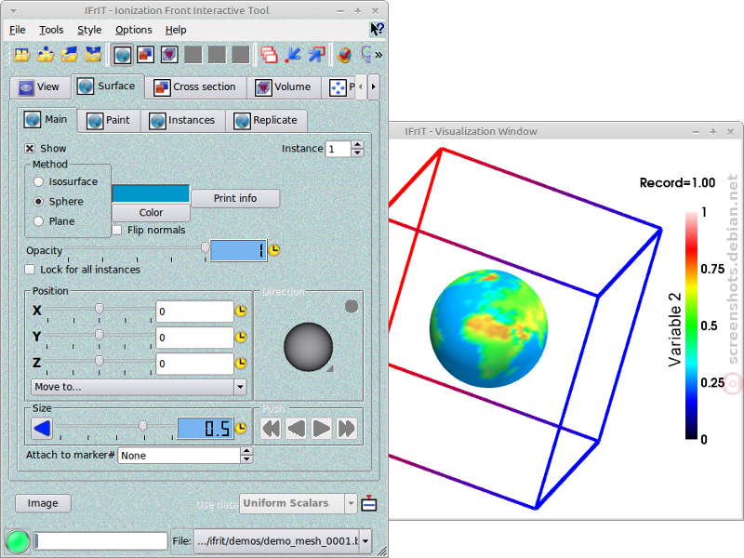The width and height of the screenshot is (744, 558).
Task: Open the Replicate sub-tab
Action: (x=266, y=121)
